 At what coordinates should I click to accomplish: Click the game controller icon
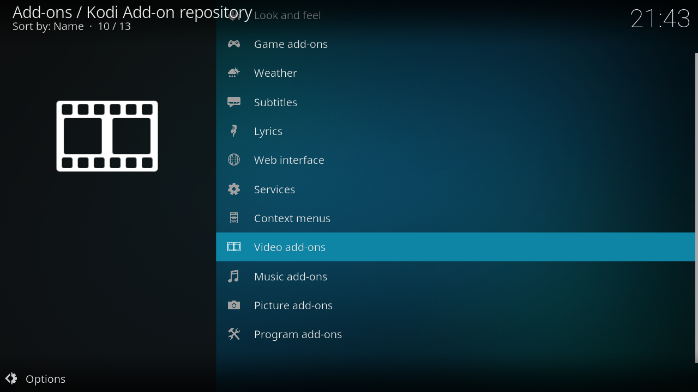[x=234, y=44]
